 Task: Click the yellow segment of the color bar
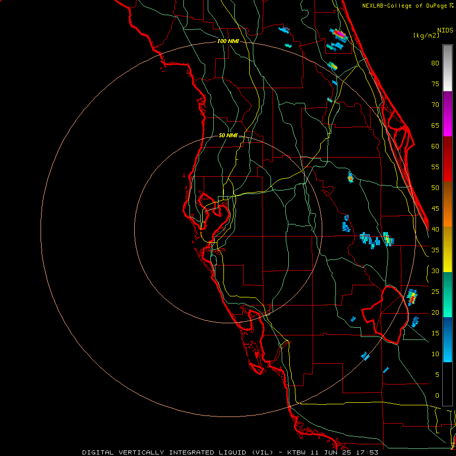point(447,249)
